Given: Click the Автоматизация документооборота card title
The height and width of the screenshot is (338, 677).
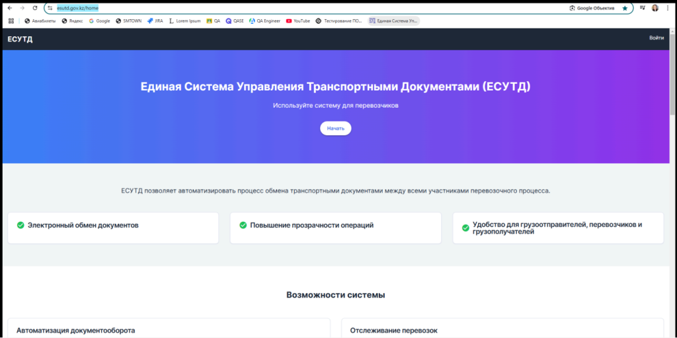Looking at the screenshot, I should (x=76, y=331).
